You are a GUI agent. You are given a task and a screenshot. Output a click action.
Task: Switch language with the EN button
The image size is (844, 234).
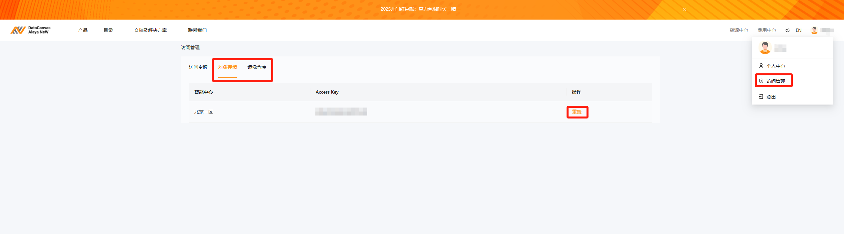[x=798, y=30]
